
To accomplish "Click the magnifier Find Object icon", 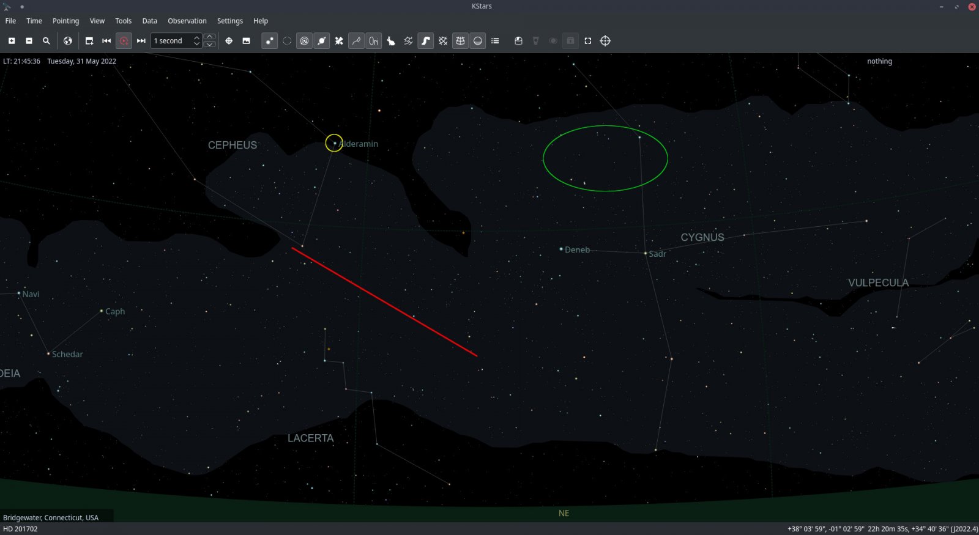I will (47, 41).
